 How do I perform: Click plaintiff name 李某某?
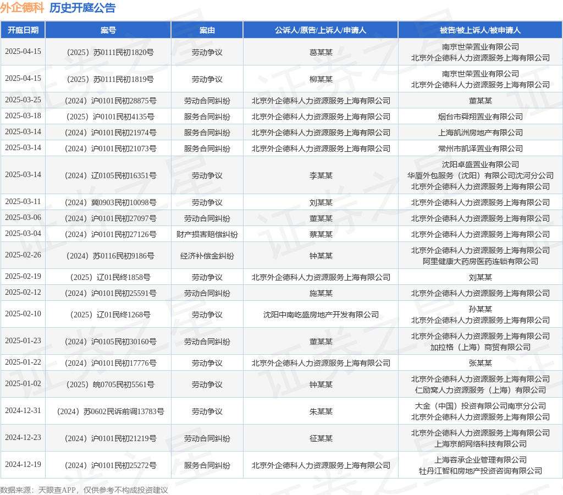321,175
